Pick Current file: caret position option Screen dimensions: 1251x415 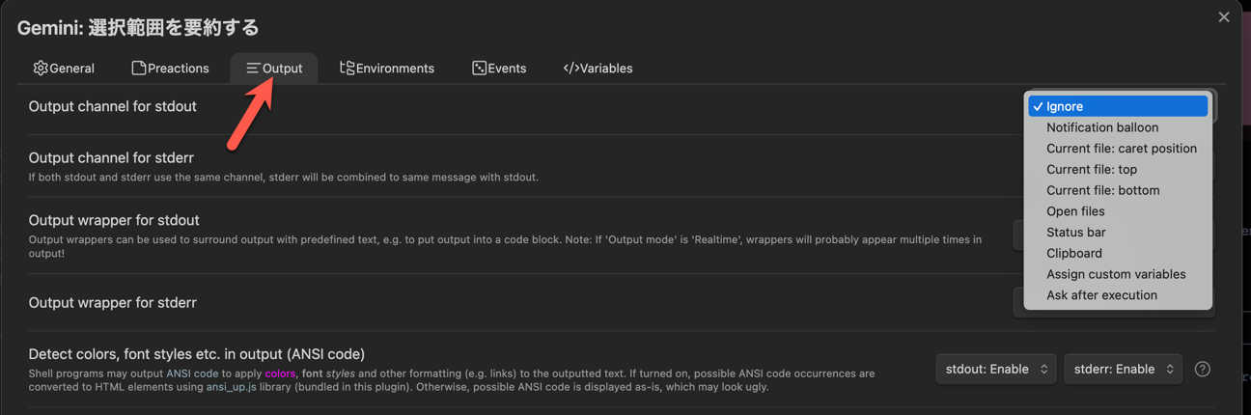coord(1121,149)
